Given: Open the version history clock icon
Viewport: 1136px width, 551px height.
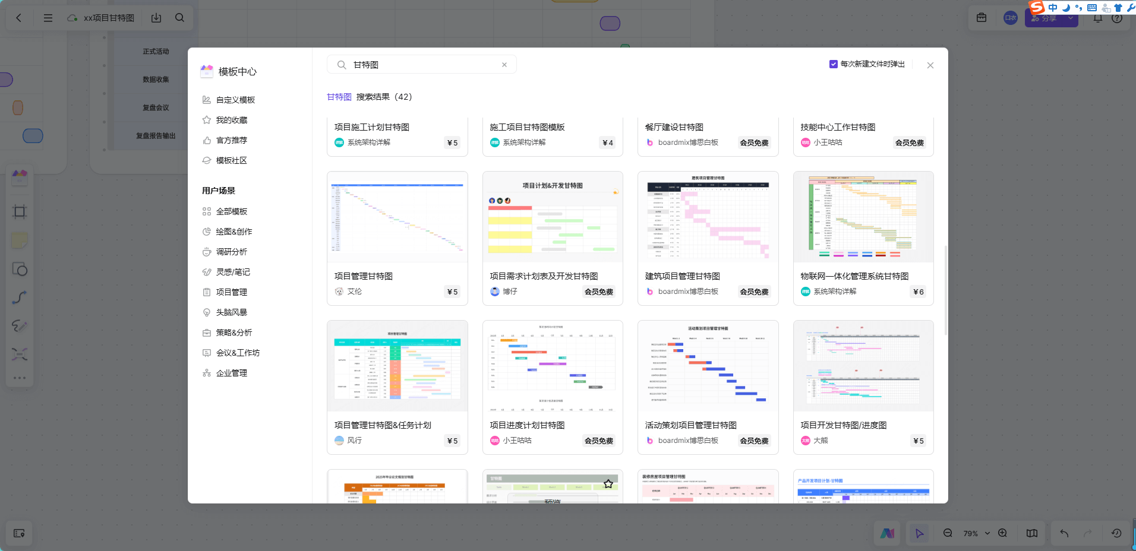Looking at the screenshot, I should click(x=1116, y=533).
